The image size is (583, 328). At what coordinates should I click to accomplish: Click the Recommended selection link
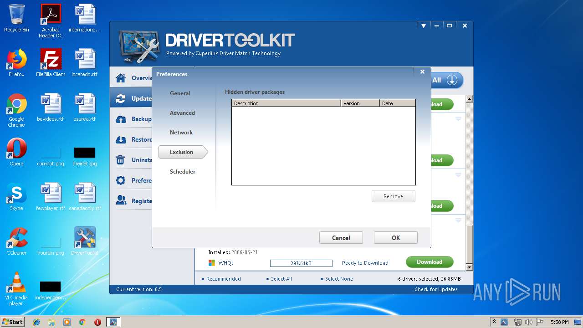click(223, 279)
